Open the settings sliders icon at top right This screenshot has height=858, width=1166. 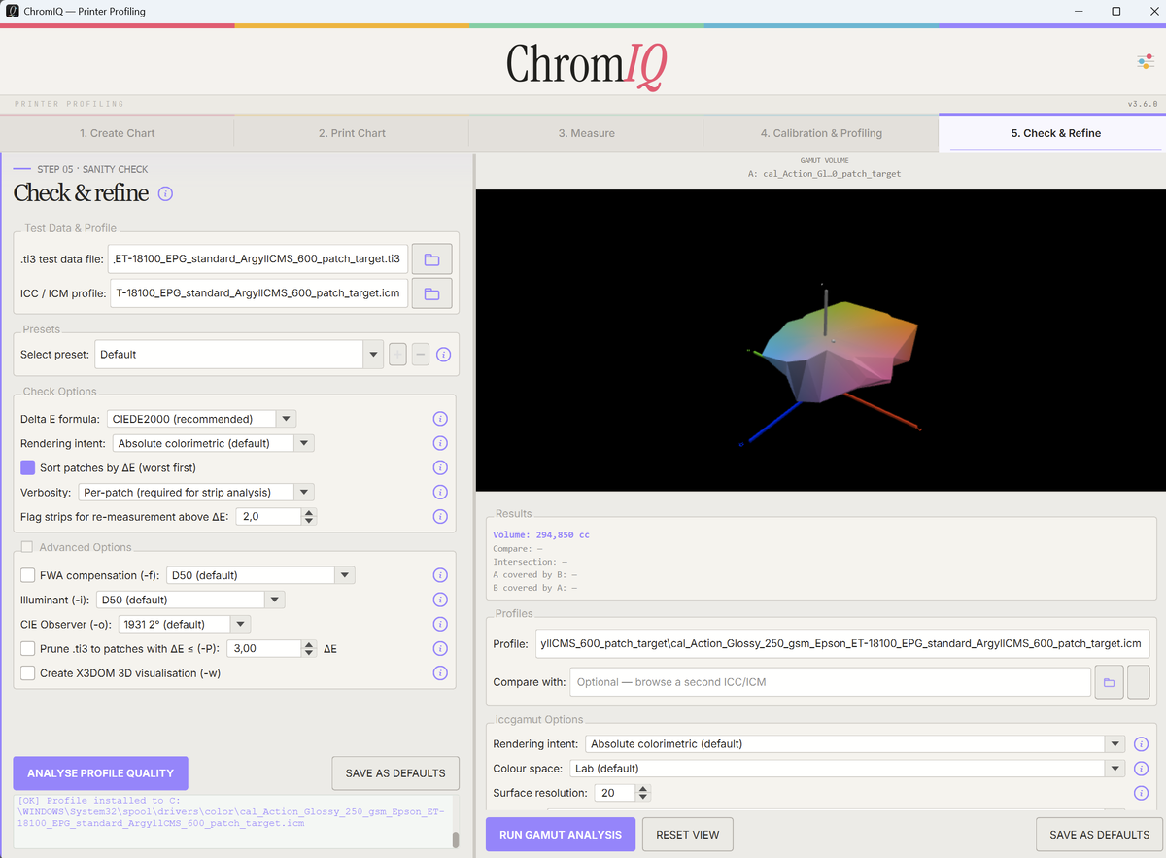pyautogui.click(x=1145, y=61)
